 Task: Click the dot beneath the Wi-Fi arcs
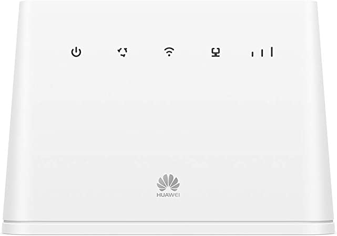tap(169, 55)
